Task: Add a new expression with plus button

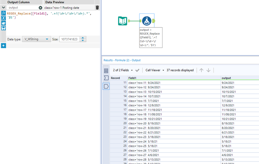Action: [3, 46]
